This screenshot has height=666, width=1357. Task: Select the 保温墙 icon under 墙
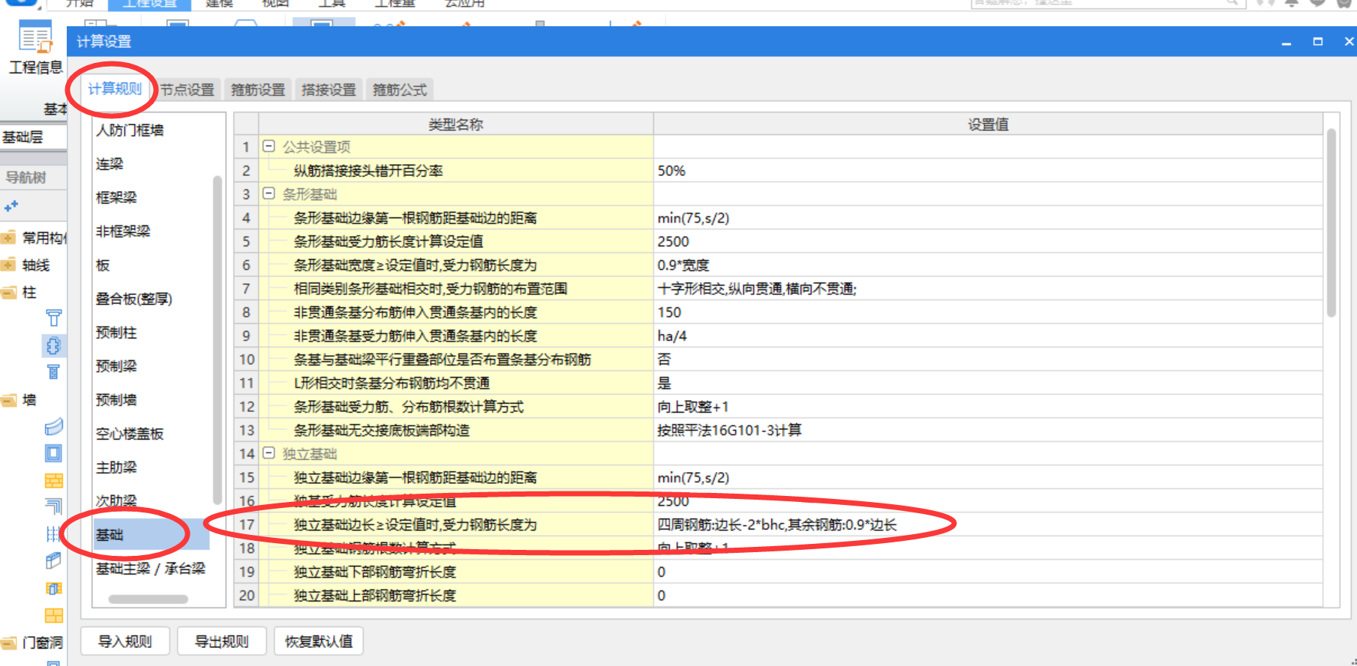(x=53, y=534)
